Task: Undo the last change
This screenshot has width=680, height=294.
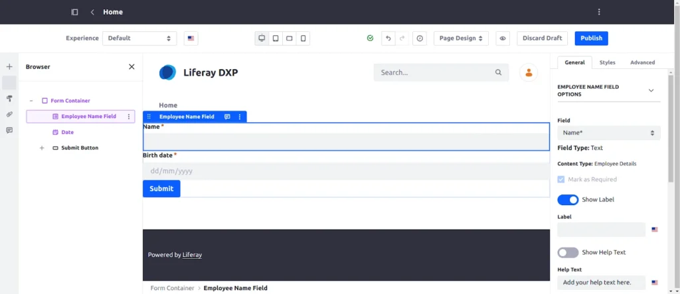Action: pos(388,38)
